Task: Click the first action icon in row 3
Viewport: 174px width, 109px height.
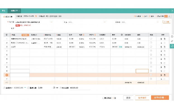Action: pyautogui.click(x=161, y=47)
